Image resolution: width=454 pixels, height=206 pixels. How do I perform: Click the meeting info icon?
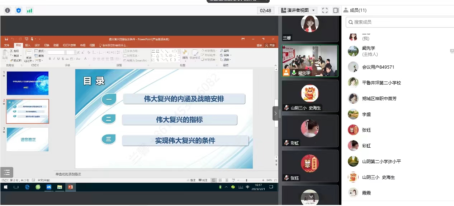point(7,10)
